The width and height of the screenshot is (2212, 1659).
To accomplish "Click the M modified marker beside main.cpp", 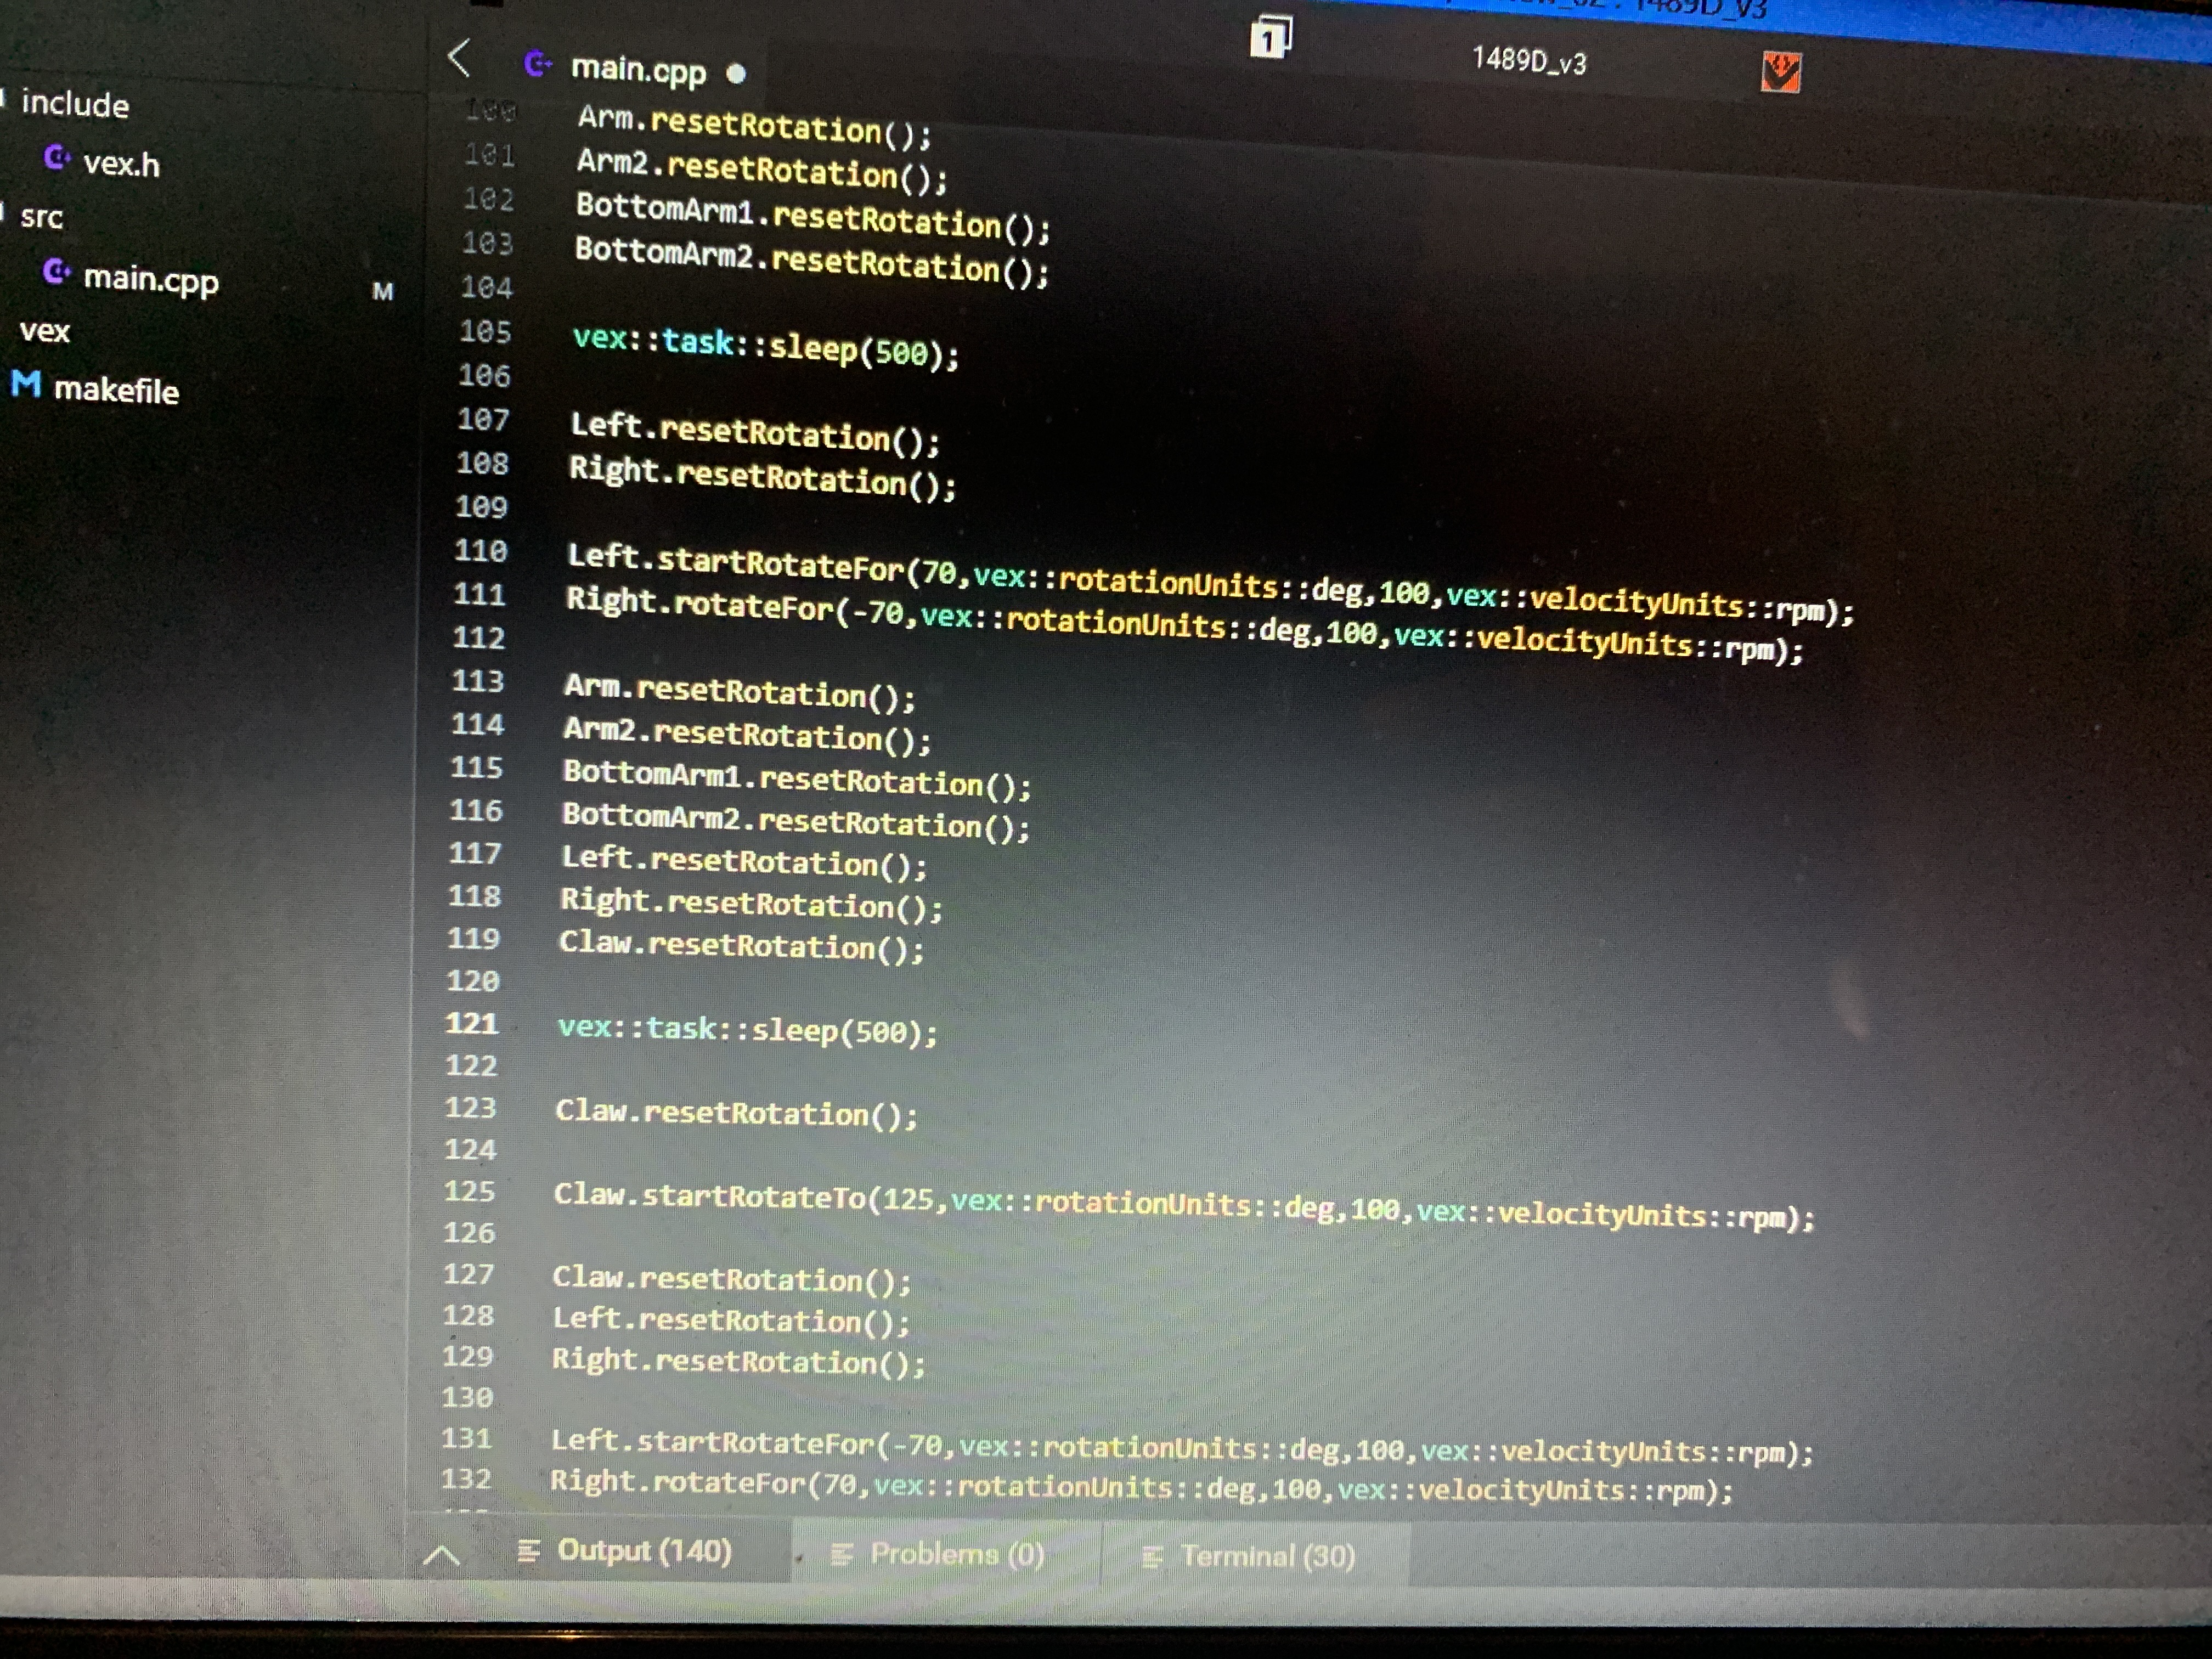I will (383, 291).
